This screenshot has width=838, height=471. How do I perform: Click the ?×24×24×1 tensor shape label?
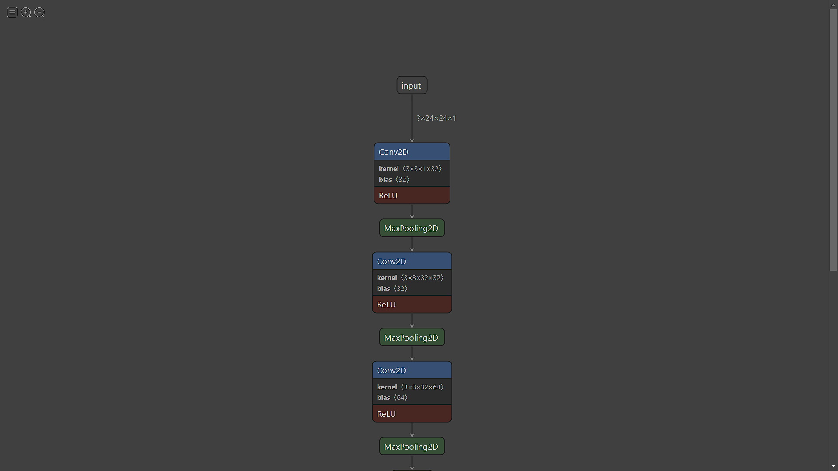(x=436, y=117)
